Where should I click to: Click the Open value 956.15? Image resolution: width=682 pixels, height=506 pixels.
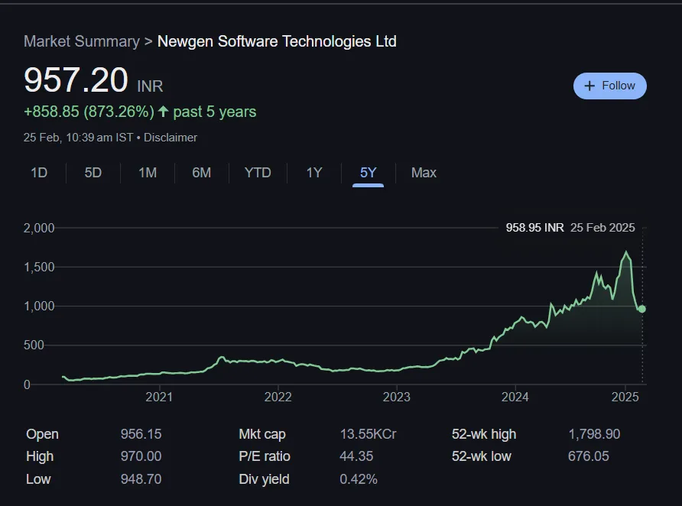(141, 434)
